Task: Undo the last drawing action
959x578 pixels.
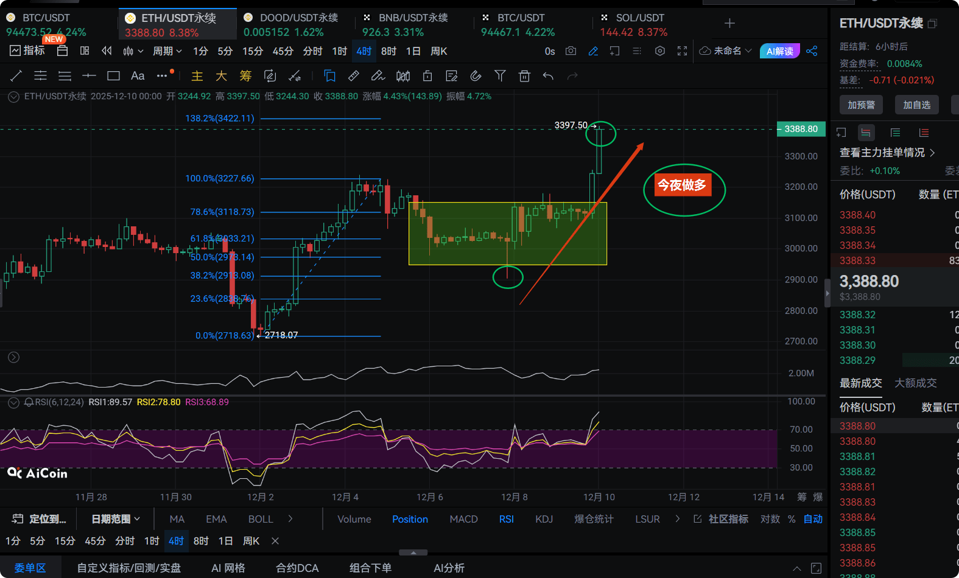Action: click(548, 76)
